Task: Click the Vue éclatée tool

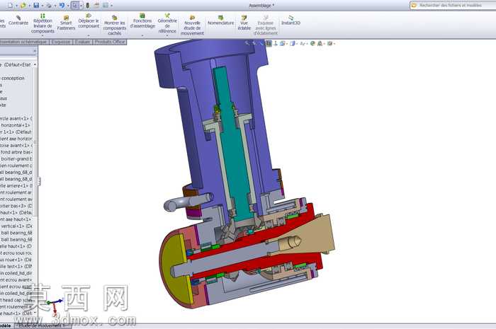Action: [x=244, y=23]
